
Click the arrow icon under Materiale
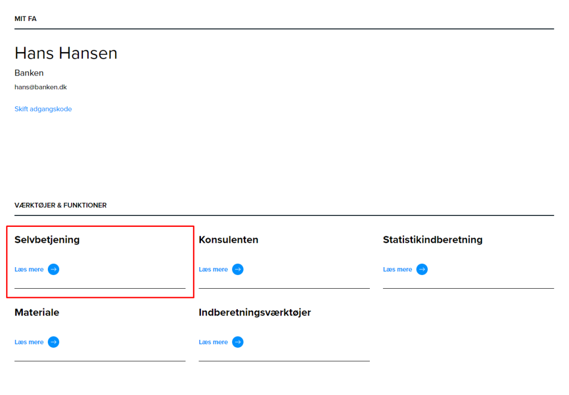pos(53,342)
